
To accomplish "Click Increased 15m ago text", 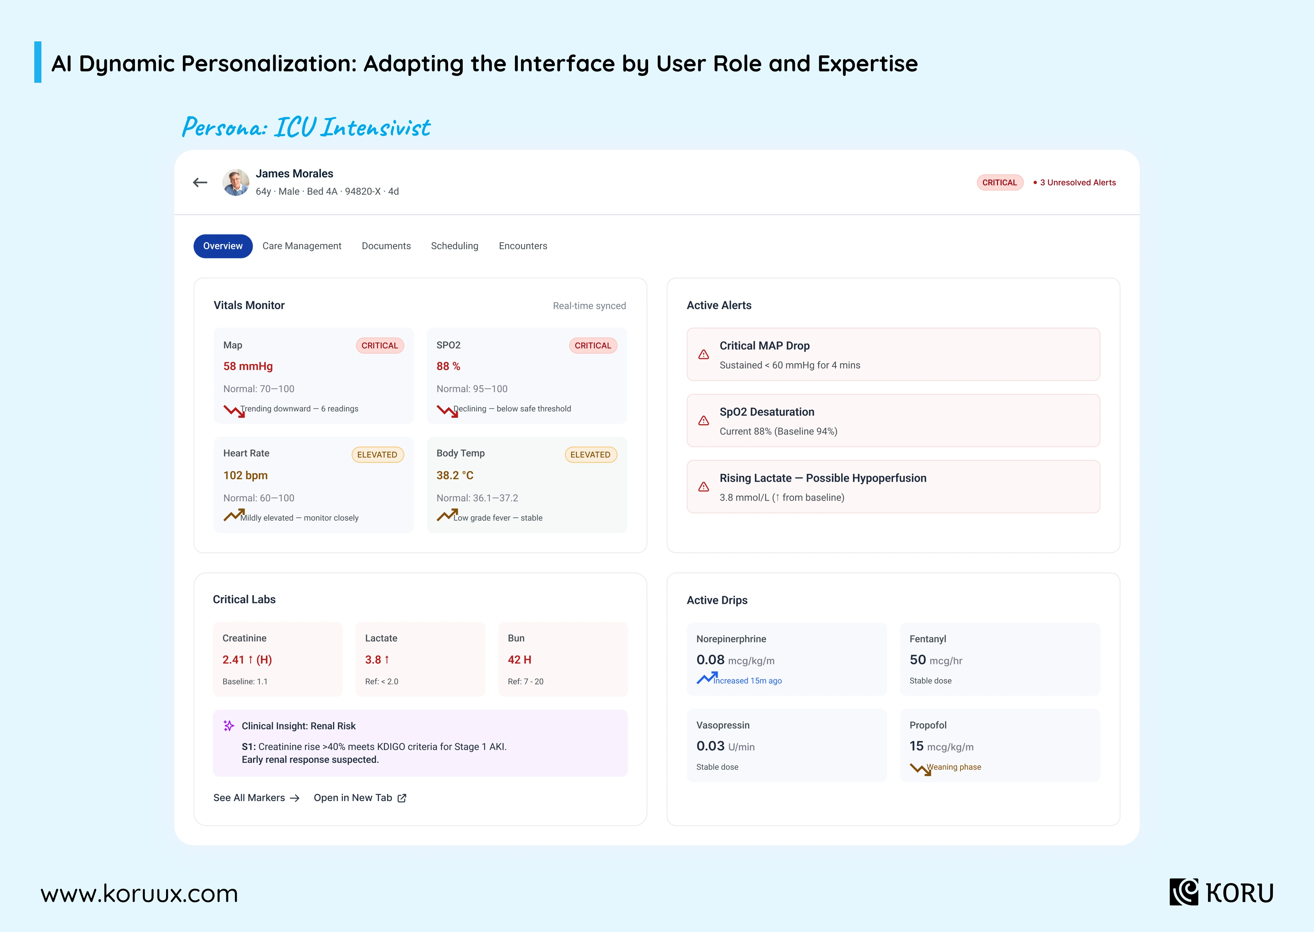I will click(747, 681).
